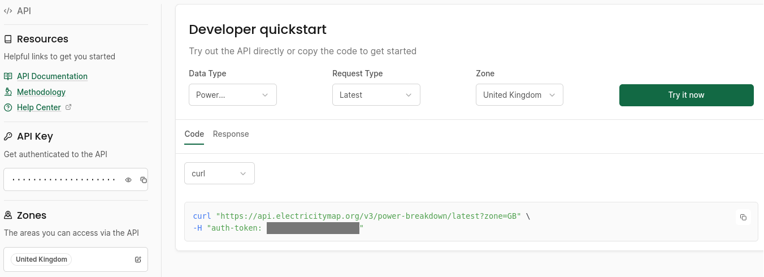Click the API Documentation open-book icon
764x277 pixels.
(x=8, y=76)
